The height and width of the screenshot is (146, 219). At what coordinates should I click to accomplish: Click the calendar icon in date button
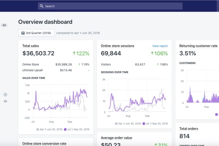tap(23, 33)
